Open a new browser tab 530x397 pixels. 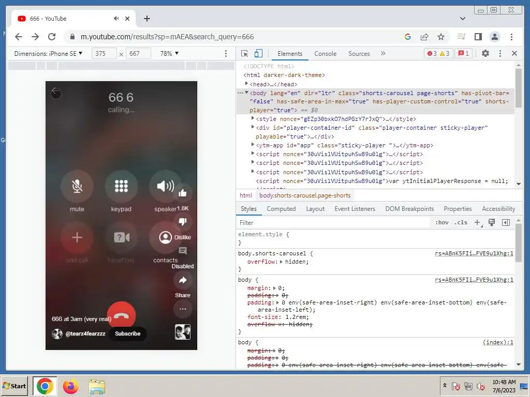click(x=146, y=19)
